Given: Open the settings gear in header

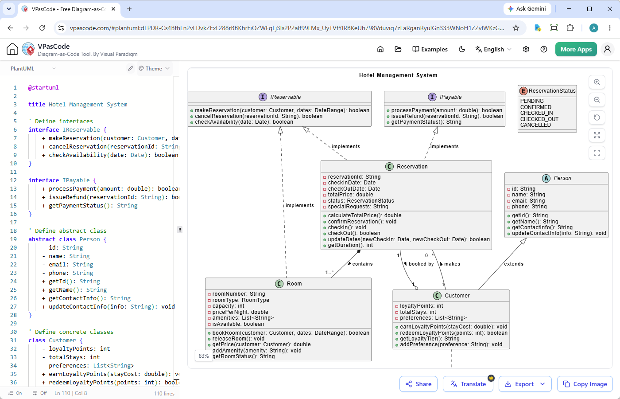Looking at the screenshot, I should point(526,49).
